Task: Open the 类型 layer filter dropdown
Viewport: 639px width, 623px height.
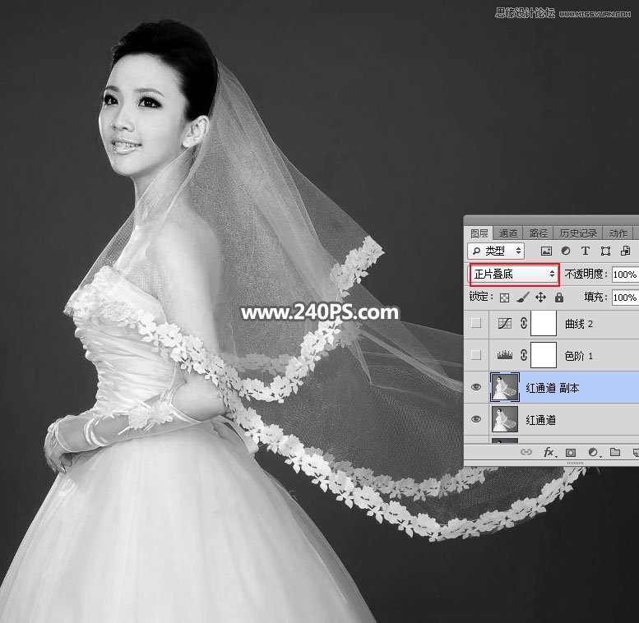Action: 496,251
